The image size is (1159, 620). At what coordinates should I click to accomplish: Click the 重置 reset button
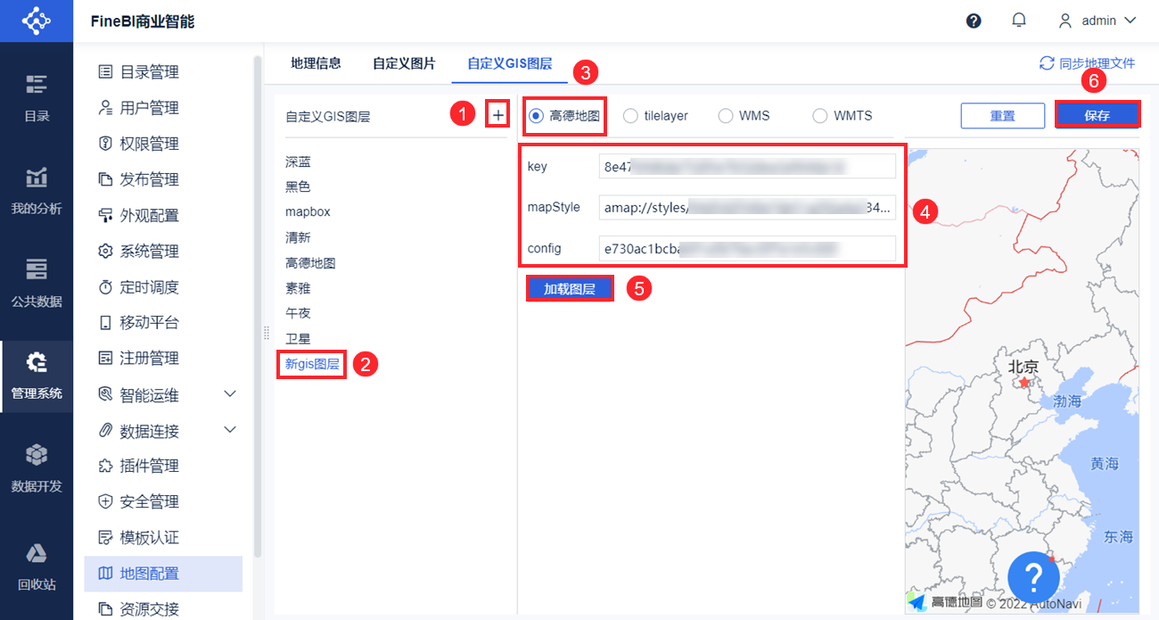[x=1002, y=115]
